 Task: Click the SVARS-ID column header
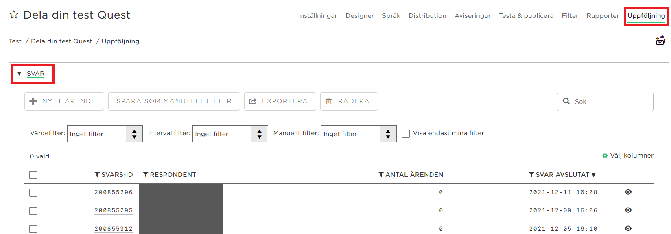117,175
